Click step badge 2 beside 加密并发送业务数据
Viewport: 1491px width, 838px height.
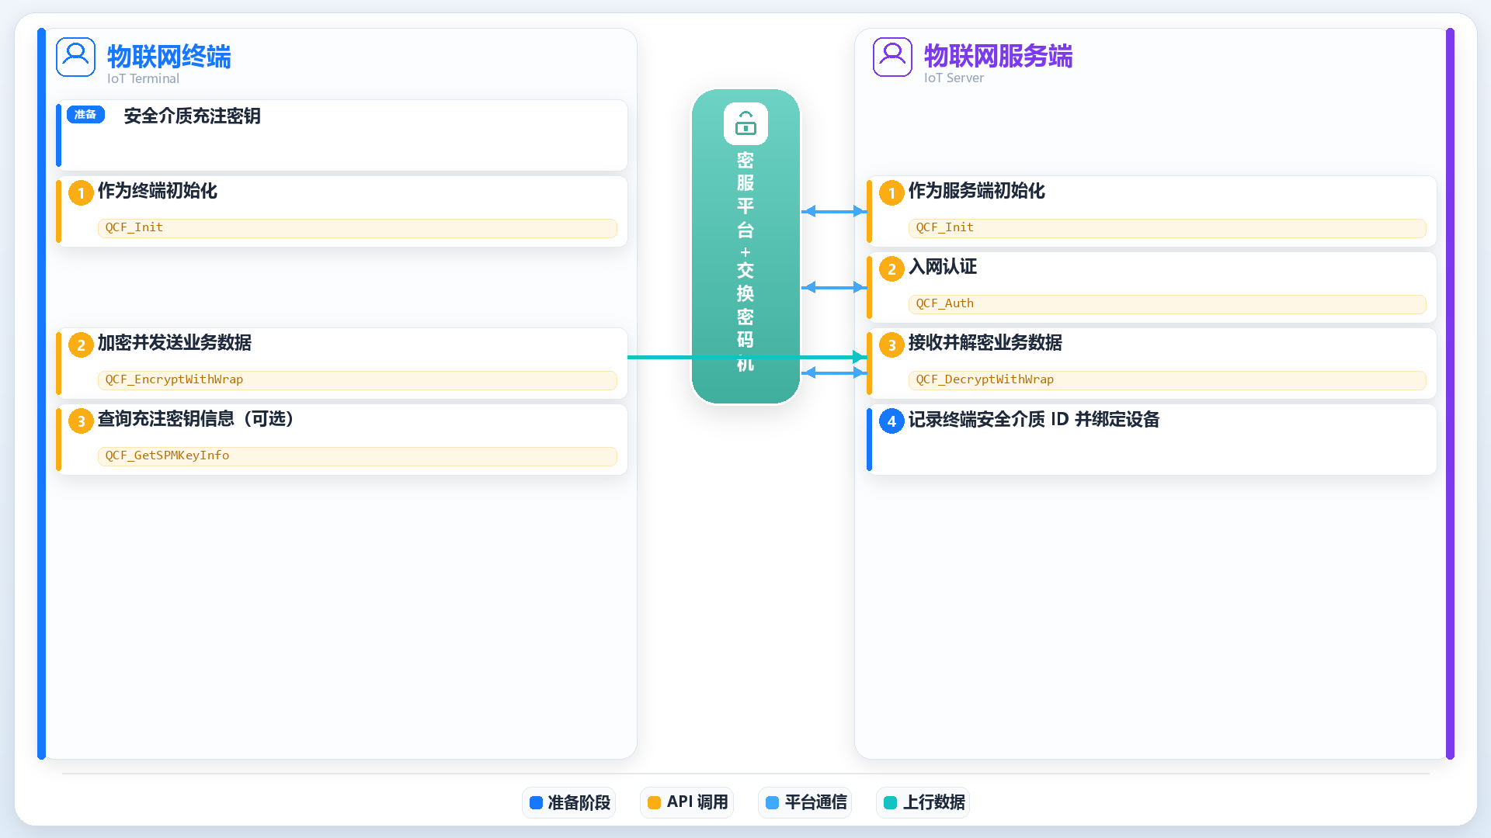81,345
